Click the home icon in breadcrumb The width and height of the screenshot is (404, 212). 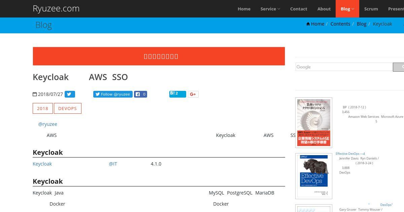point(308,24)
